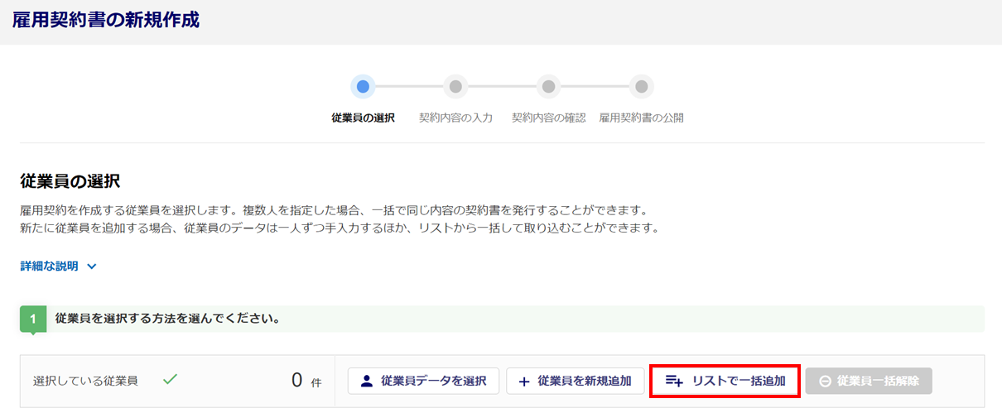The image size is (1002, 413).
Task: Click the greyed 従業員一括解除 button
Action: click(x=869, y=381)
